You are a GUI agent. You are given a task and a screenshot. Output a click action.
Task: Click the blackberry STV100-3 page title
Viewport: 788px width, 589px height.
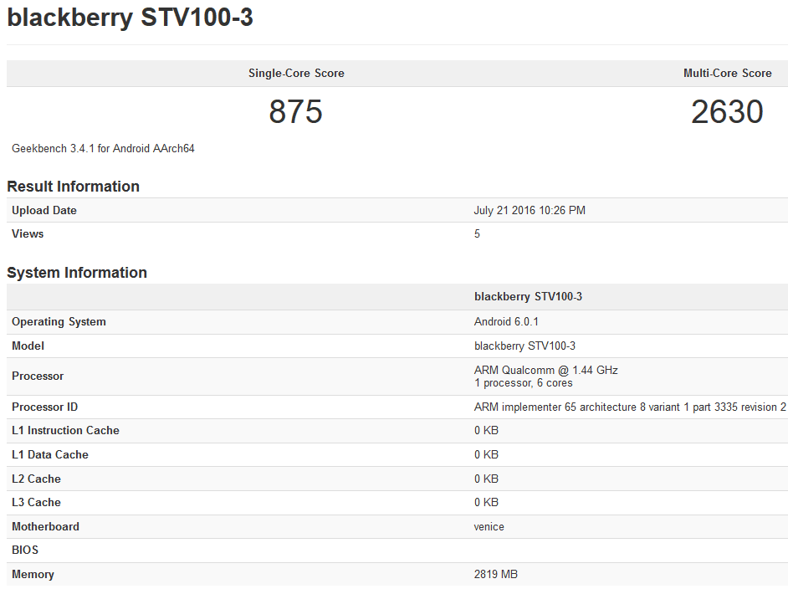(130, 18)
